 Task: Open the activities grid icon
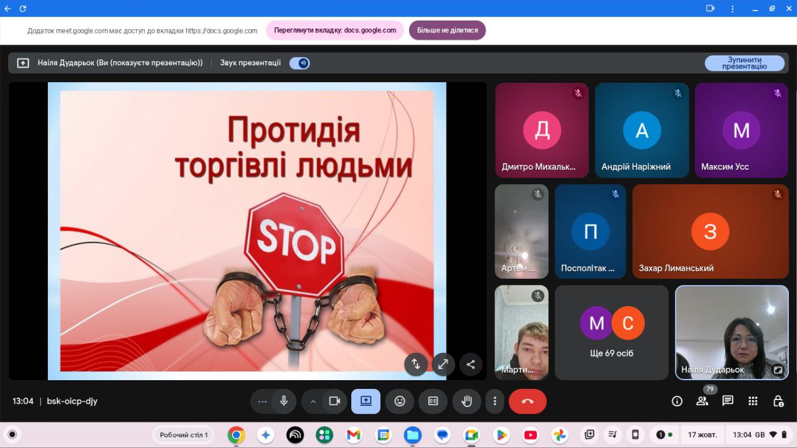[753, 401]
